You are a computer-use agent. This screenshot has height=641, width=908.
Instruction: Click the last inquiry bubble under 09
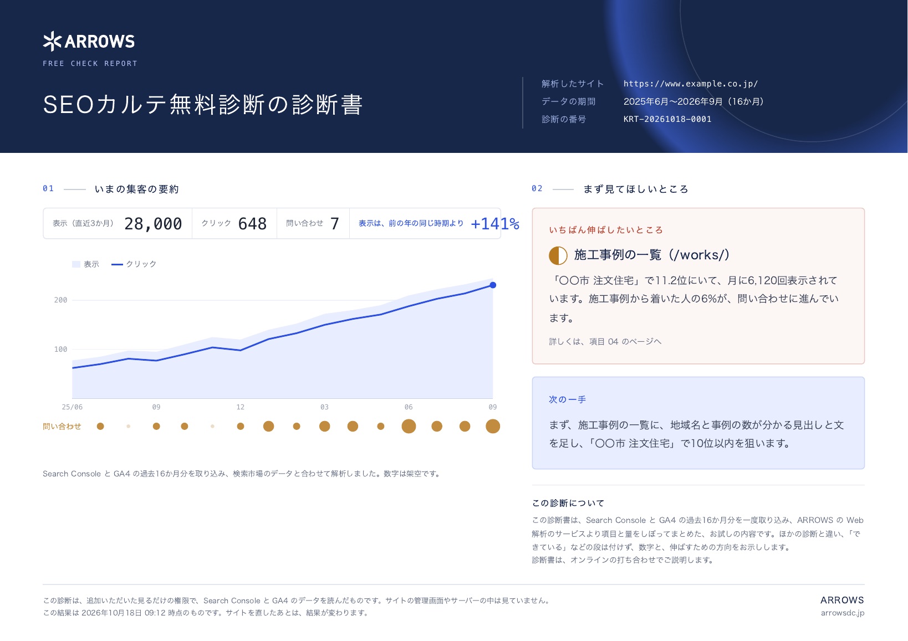[493, 426]
